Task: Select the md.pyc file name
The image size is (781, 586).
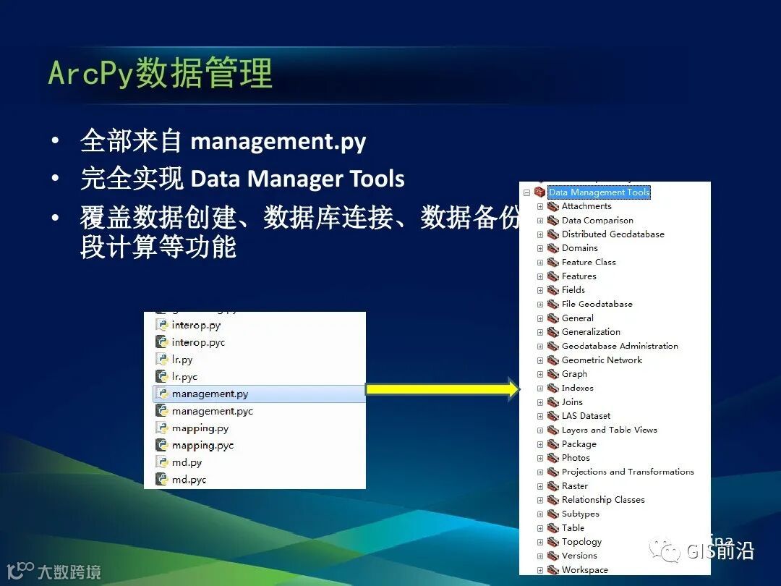Action: (189, 480)
